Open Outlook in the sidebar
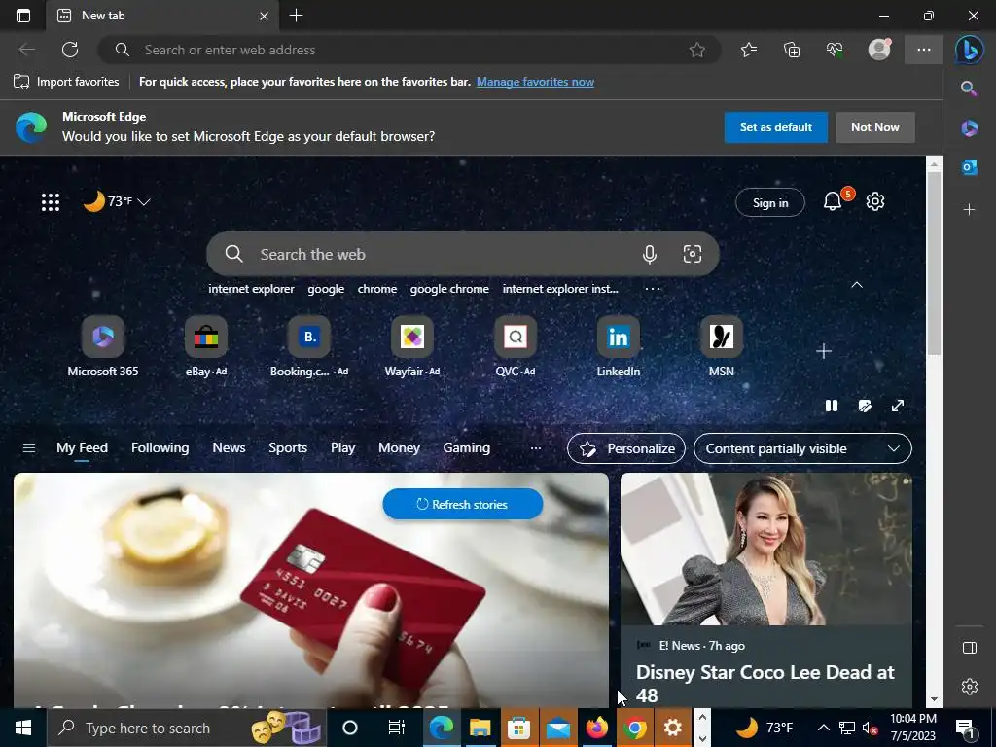Screen dimensions: 996x747 pos(969,167)
